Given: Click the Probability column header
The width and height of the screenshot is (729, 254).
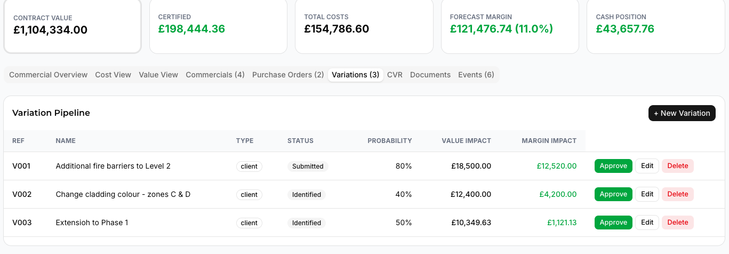Looking at the screenshot, I should click(390, 141).
